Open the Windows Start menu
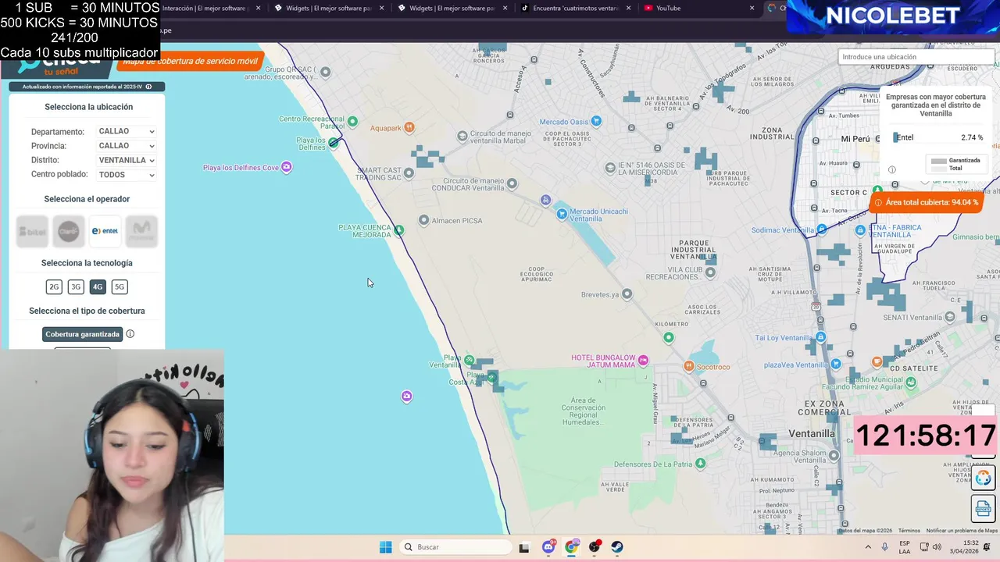This screenshot has width=1000, height=562. 385,547
